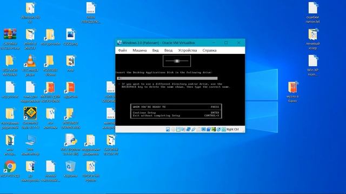Open the Ввод menu
The image size is (346, 194).
pyautogui.click(x=168, y=50)
